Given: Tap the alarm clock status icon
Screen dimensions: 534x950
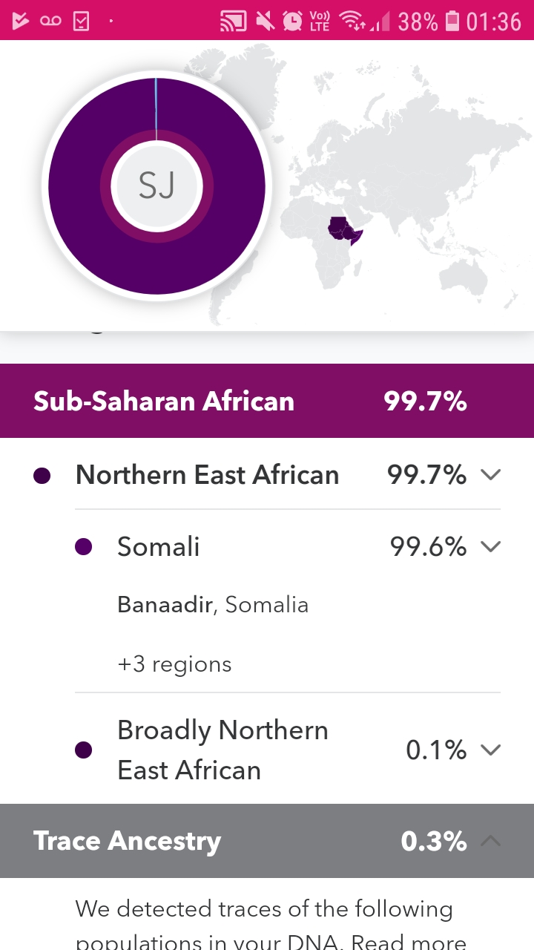Looking at the screenshot, I should (x=292, y=21).
